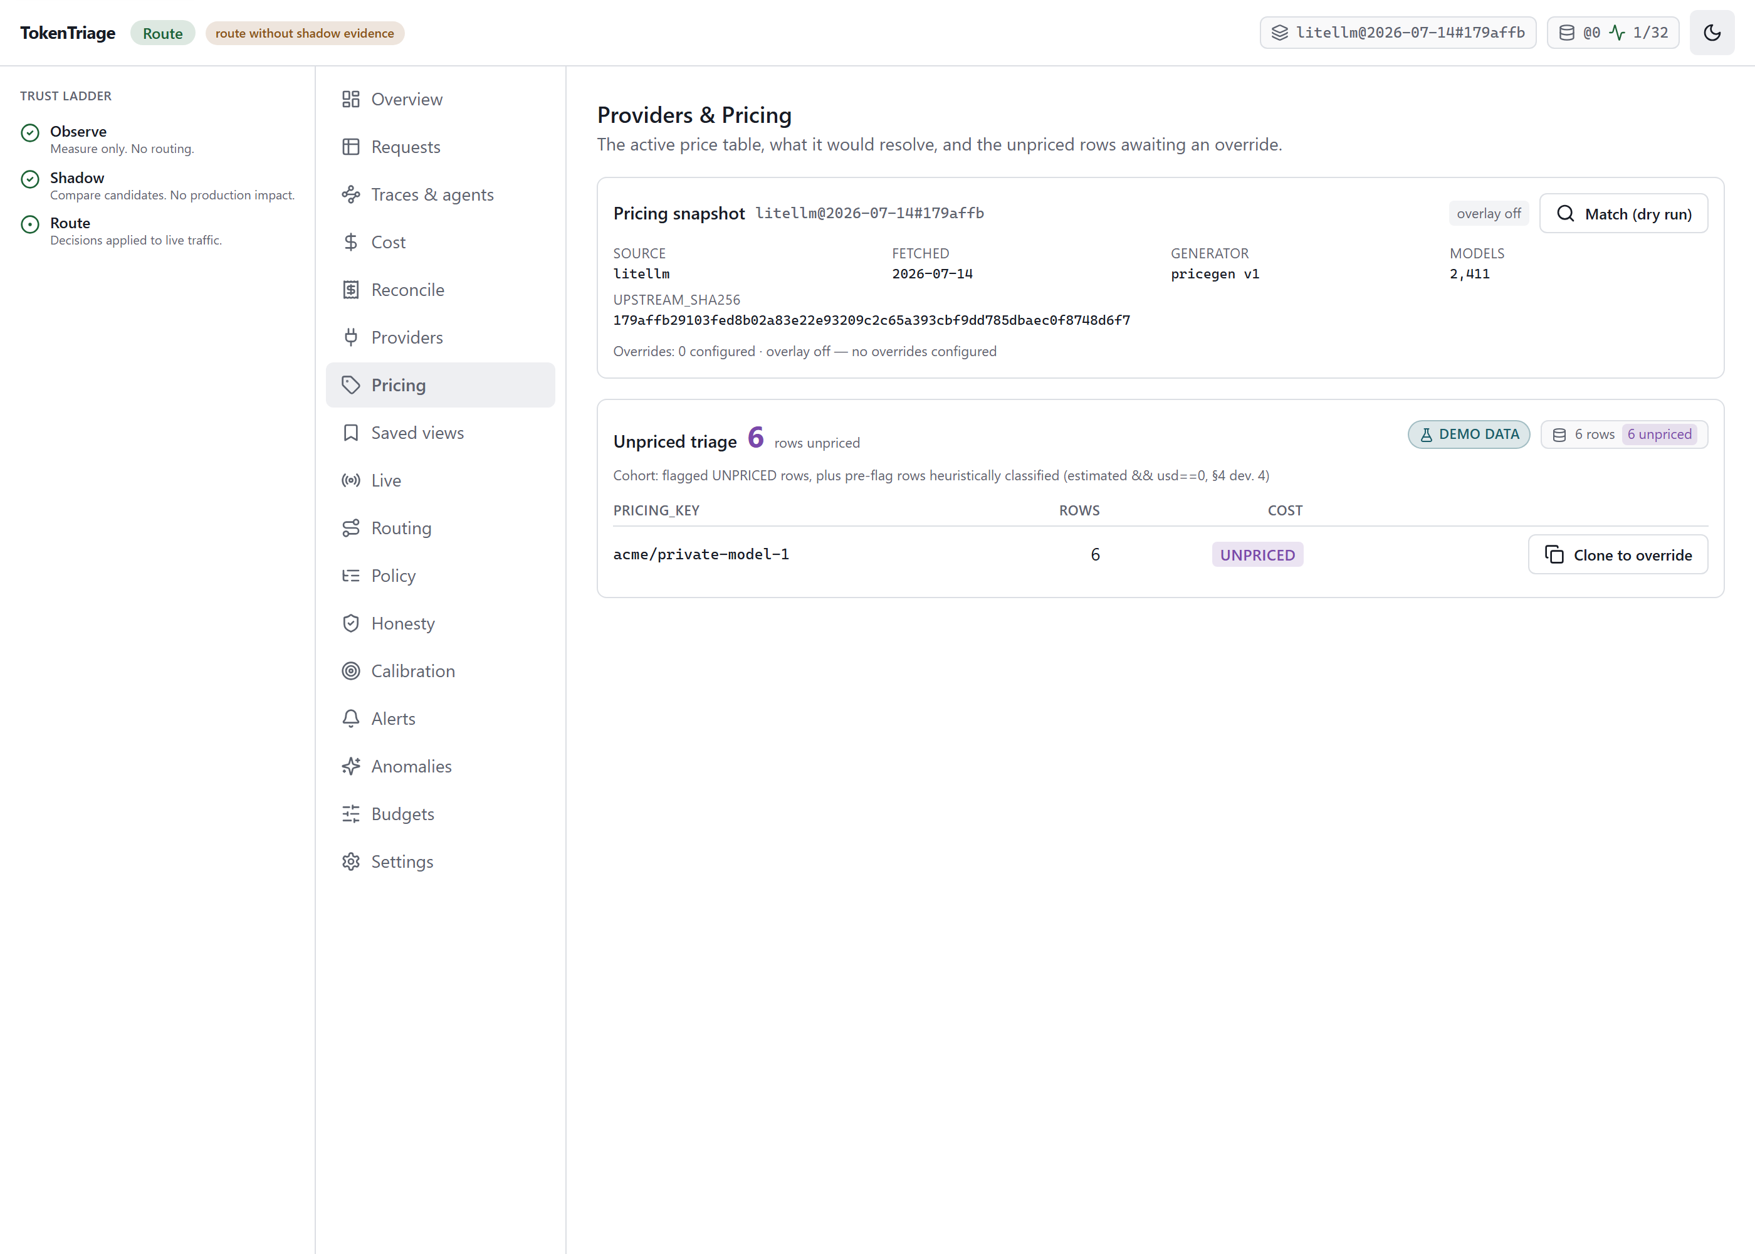Click the UNPRICED cost badge

point(1257,554)
